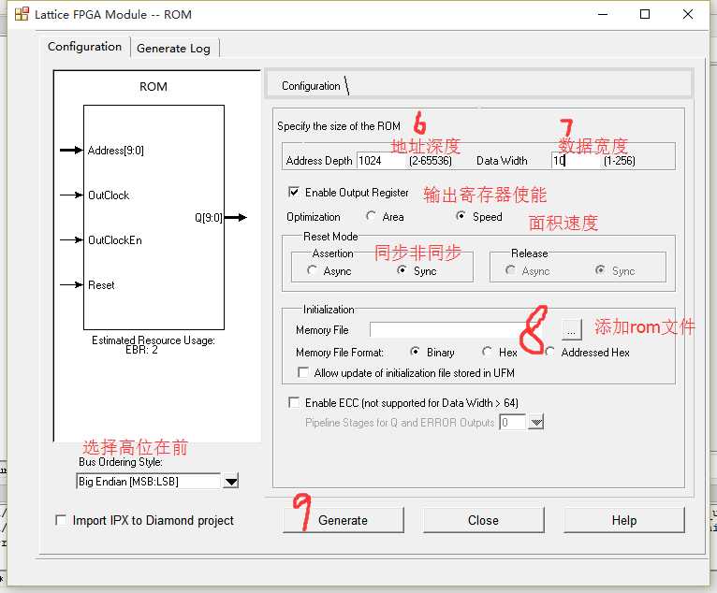Screen dimensions: 717x593
Task: Choose Async under Assertion reset mode
Action: pos(313,270)
